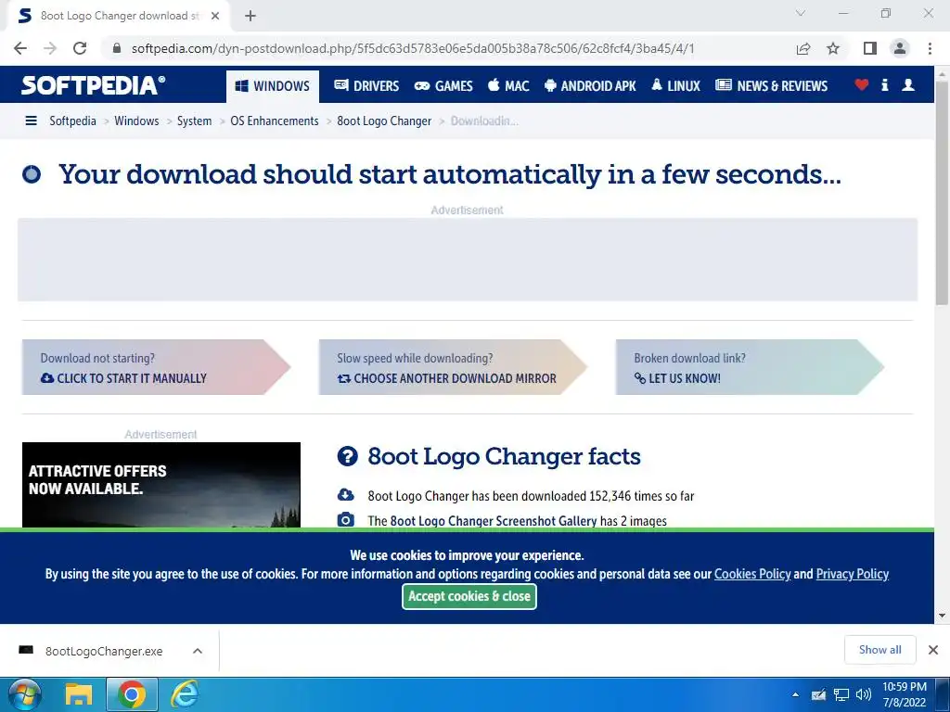Show hidden system tray icons
The image size is (950, 712).
[x=795, y=695]
